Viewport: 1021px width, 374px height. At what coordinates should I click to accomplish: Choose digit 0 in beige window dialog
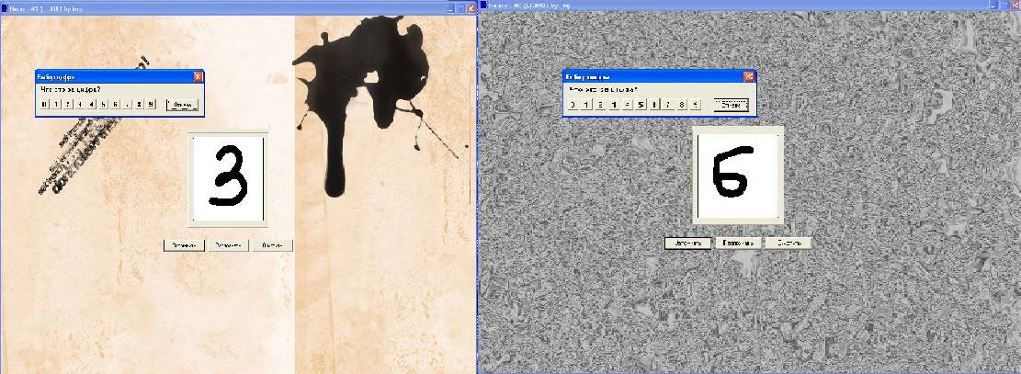pos(45,104)
